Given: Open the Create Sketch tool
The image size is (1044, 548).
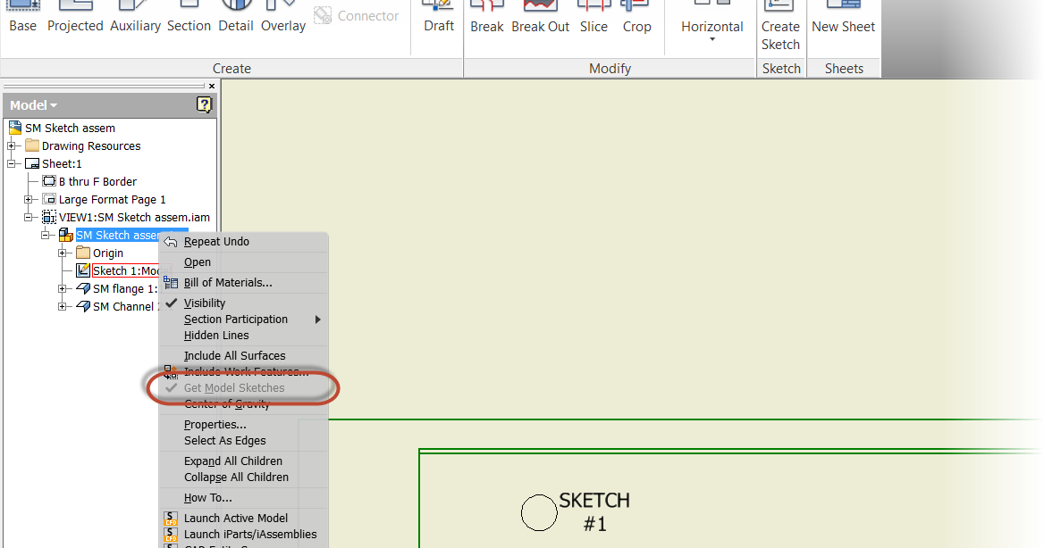Looking at the screenshot, I should click(x=780, y=27).
